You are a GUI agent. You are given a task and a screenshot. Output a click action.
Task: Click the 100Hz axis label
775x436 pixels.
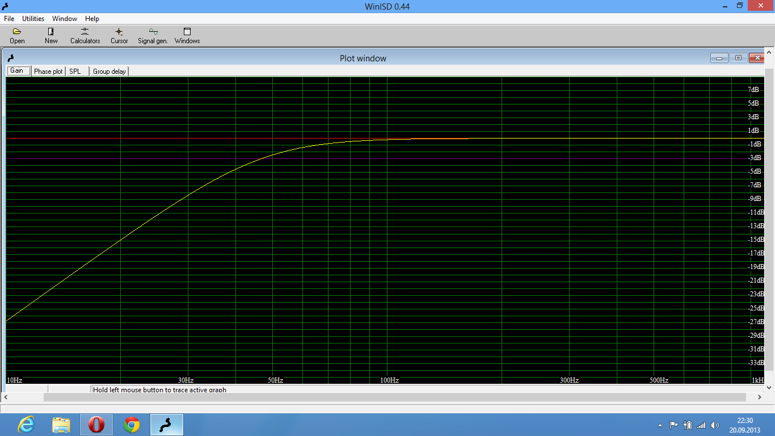tap(390, 380)
